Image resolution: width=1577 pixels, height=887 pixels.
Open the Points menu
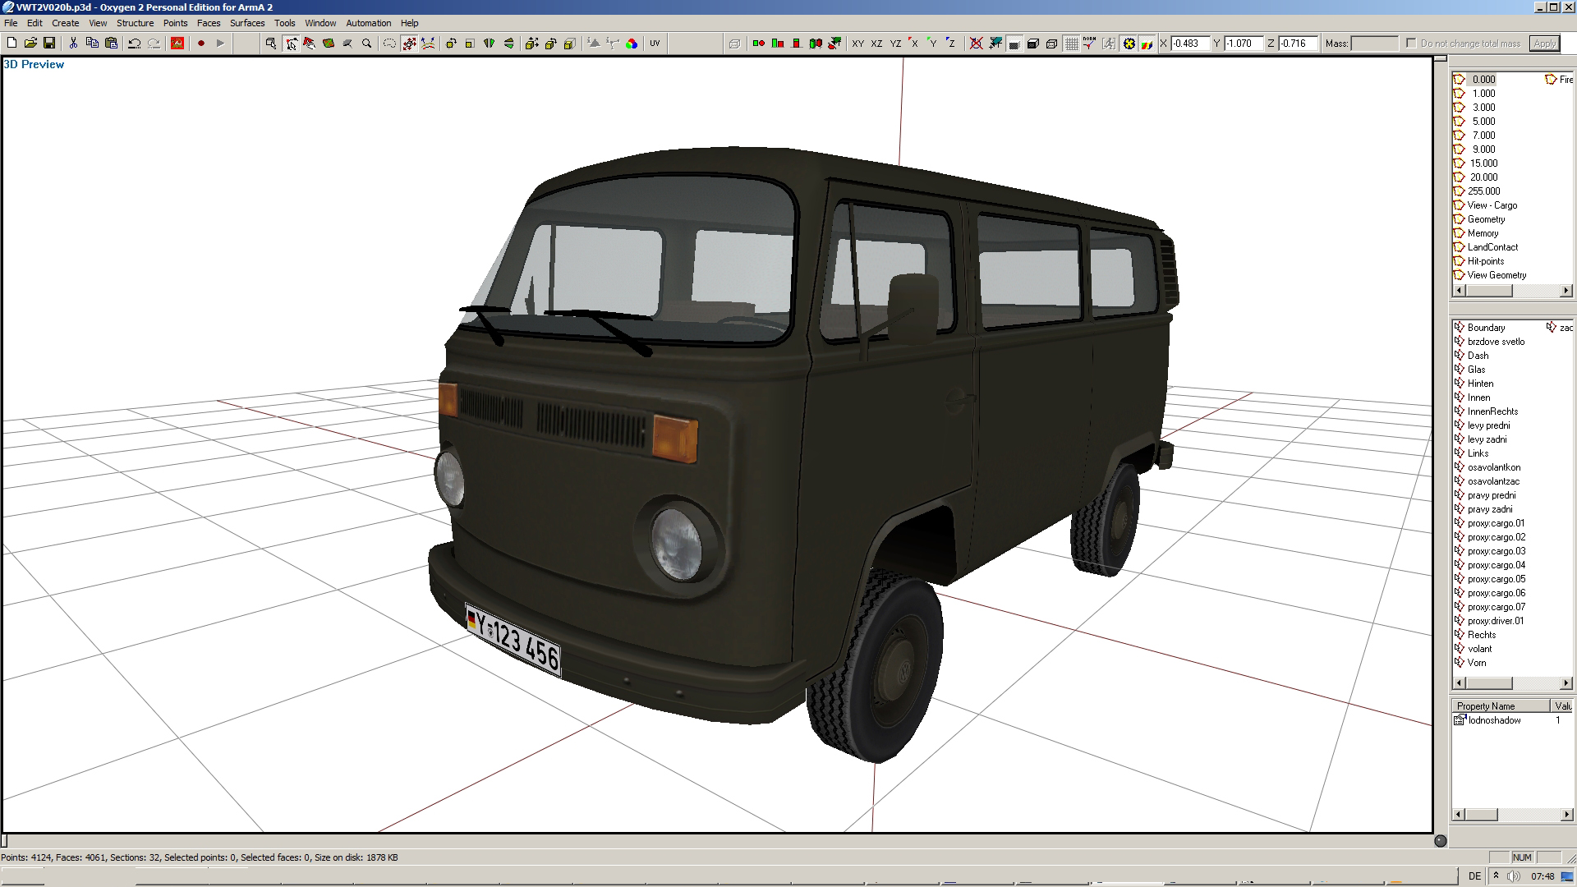coord(175,23)
